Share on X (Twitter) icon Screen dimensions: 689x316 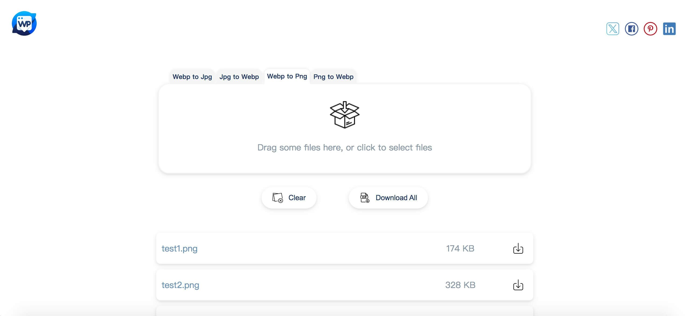613,29
